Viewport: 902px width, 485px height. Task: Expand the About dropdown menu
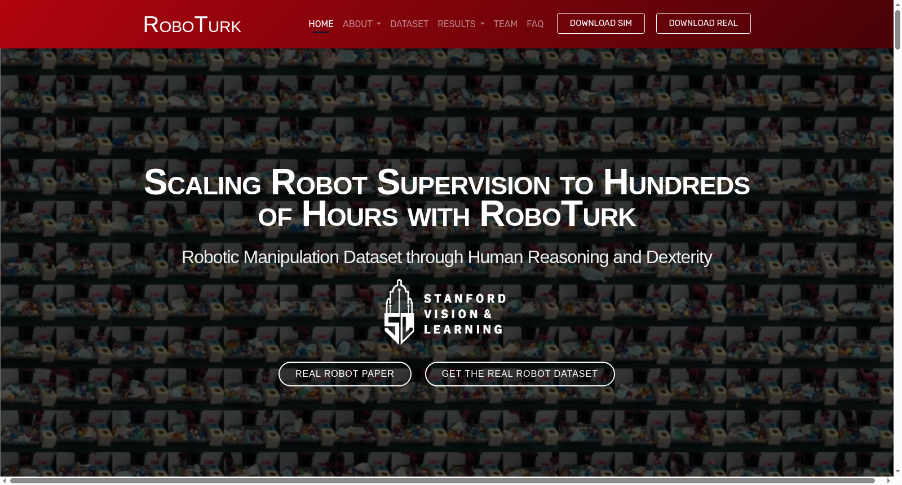[362, 24]
